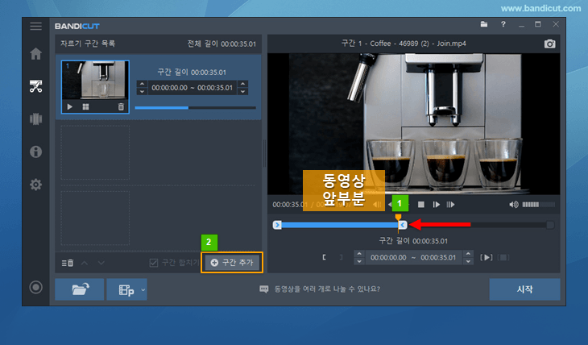This screenshot has width=588, height=345.
Task: Set segment end point with right bracket
Action: point(341,257)
